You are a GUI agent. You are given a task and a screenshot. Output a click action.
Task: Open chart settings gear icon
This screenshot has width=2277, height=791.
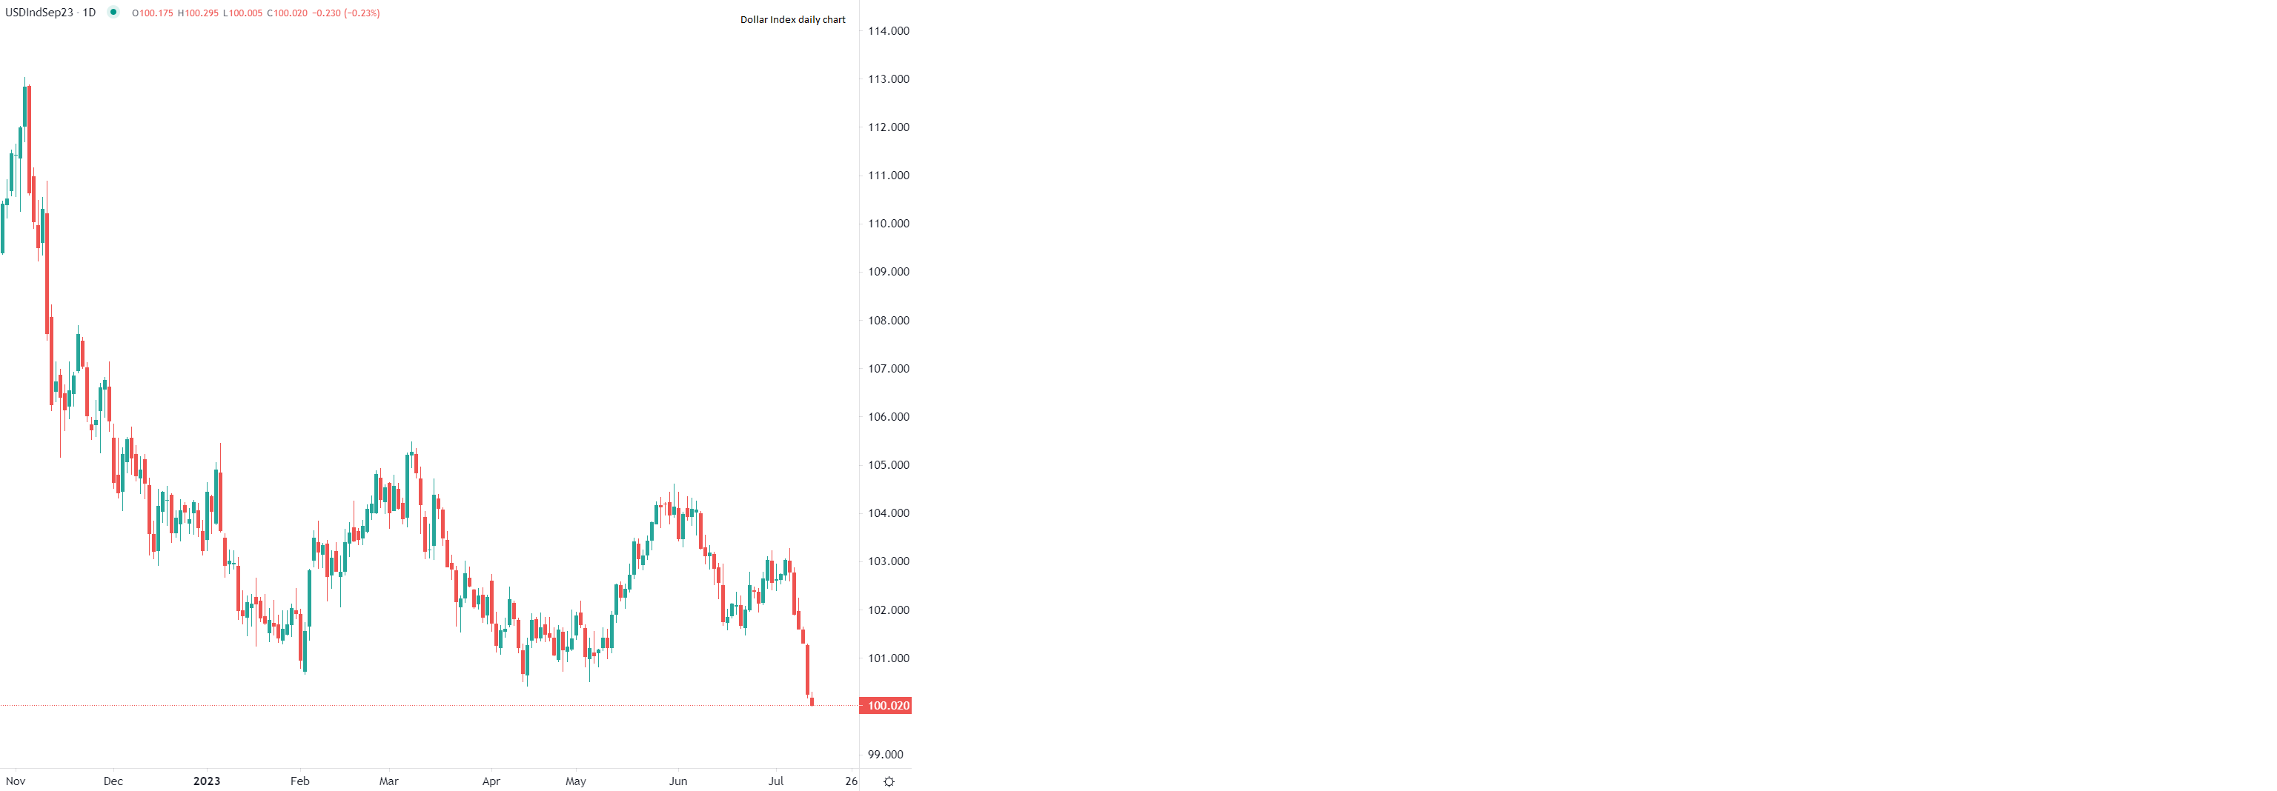point(889,781)
